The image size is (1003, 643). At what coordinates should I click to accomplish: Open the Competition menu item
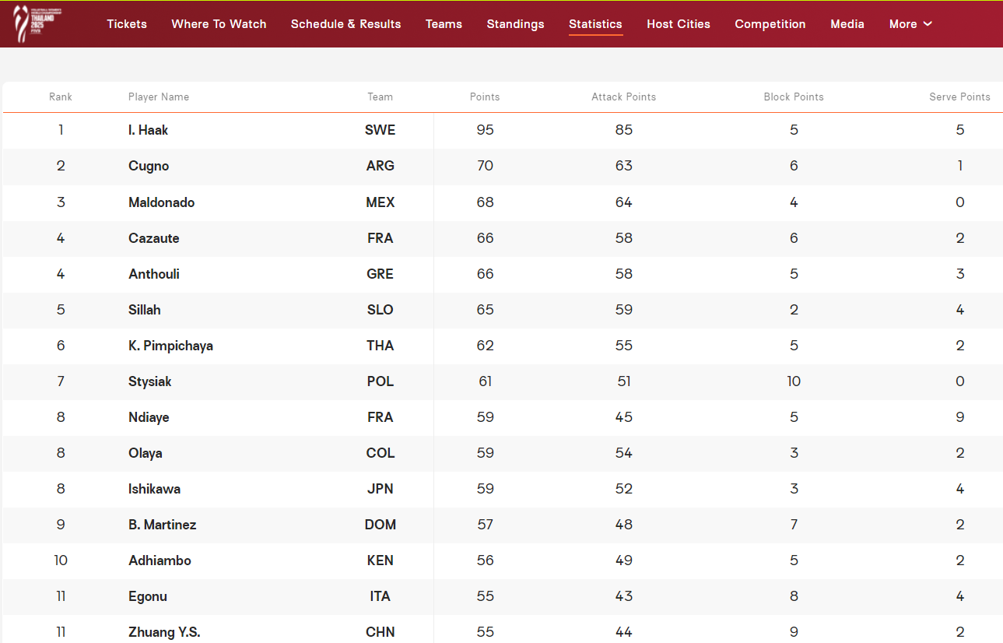(x=770, y=24)
